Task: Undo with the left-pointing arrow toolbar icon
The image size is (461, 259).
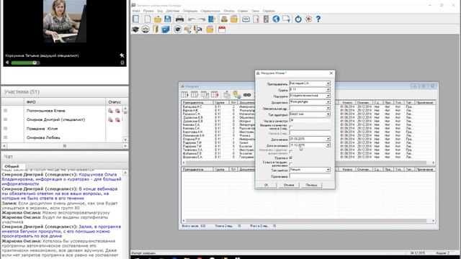Action: click(192, 19)
